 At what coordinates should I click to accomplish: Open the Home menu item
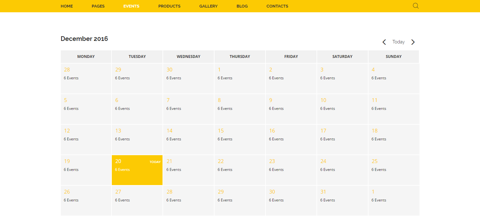pyautogui.click(x=67, y=6)
